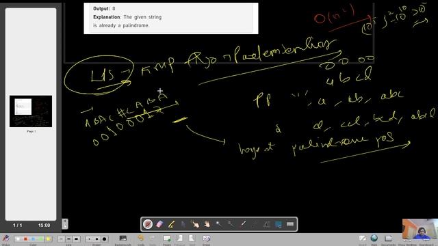Image resolution: width=438 pixels, height=246 pixels.
Task: Choose blue pen color
Action: pos(34,239)
